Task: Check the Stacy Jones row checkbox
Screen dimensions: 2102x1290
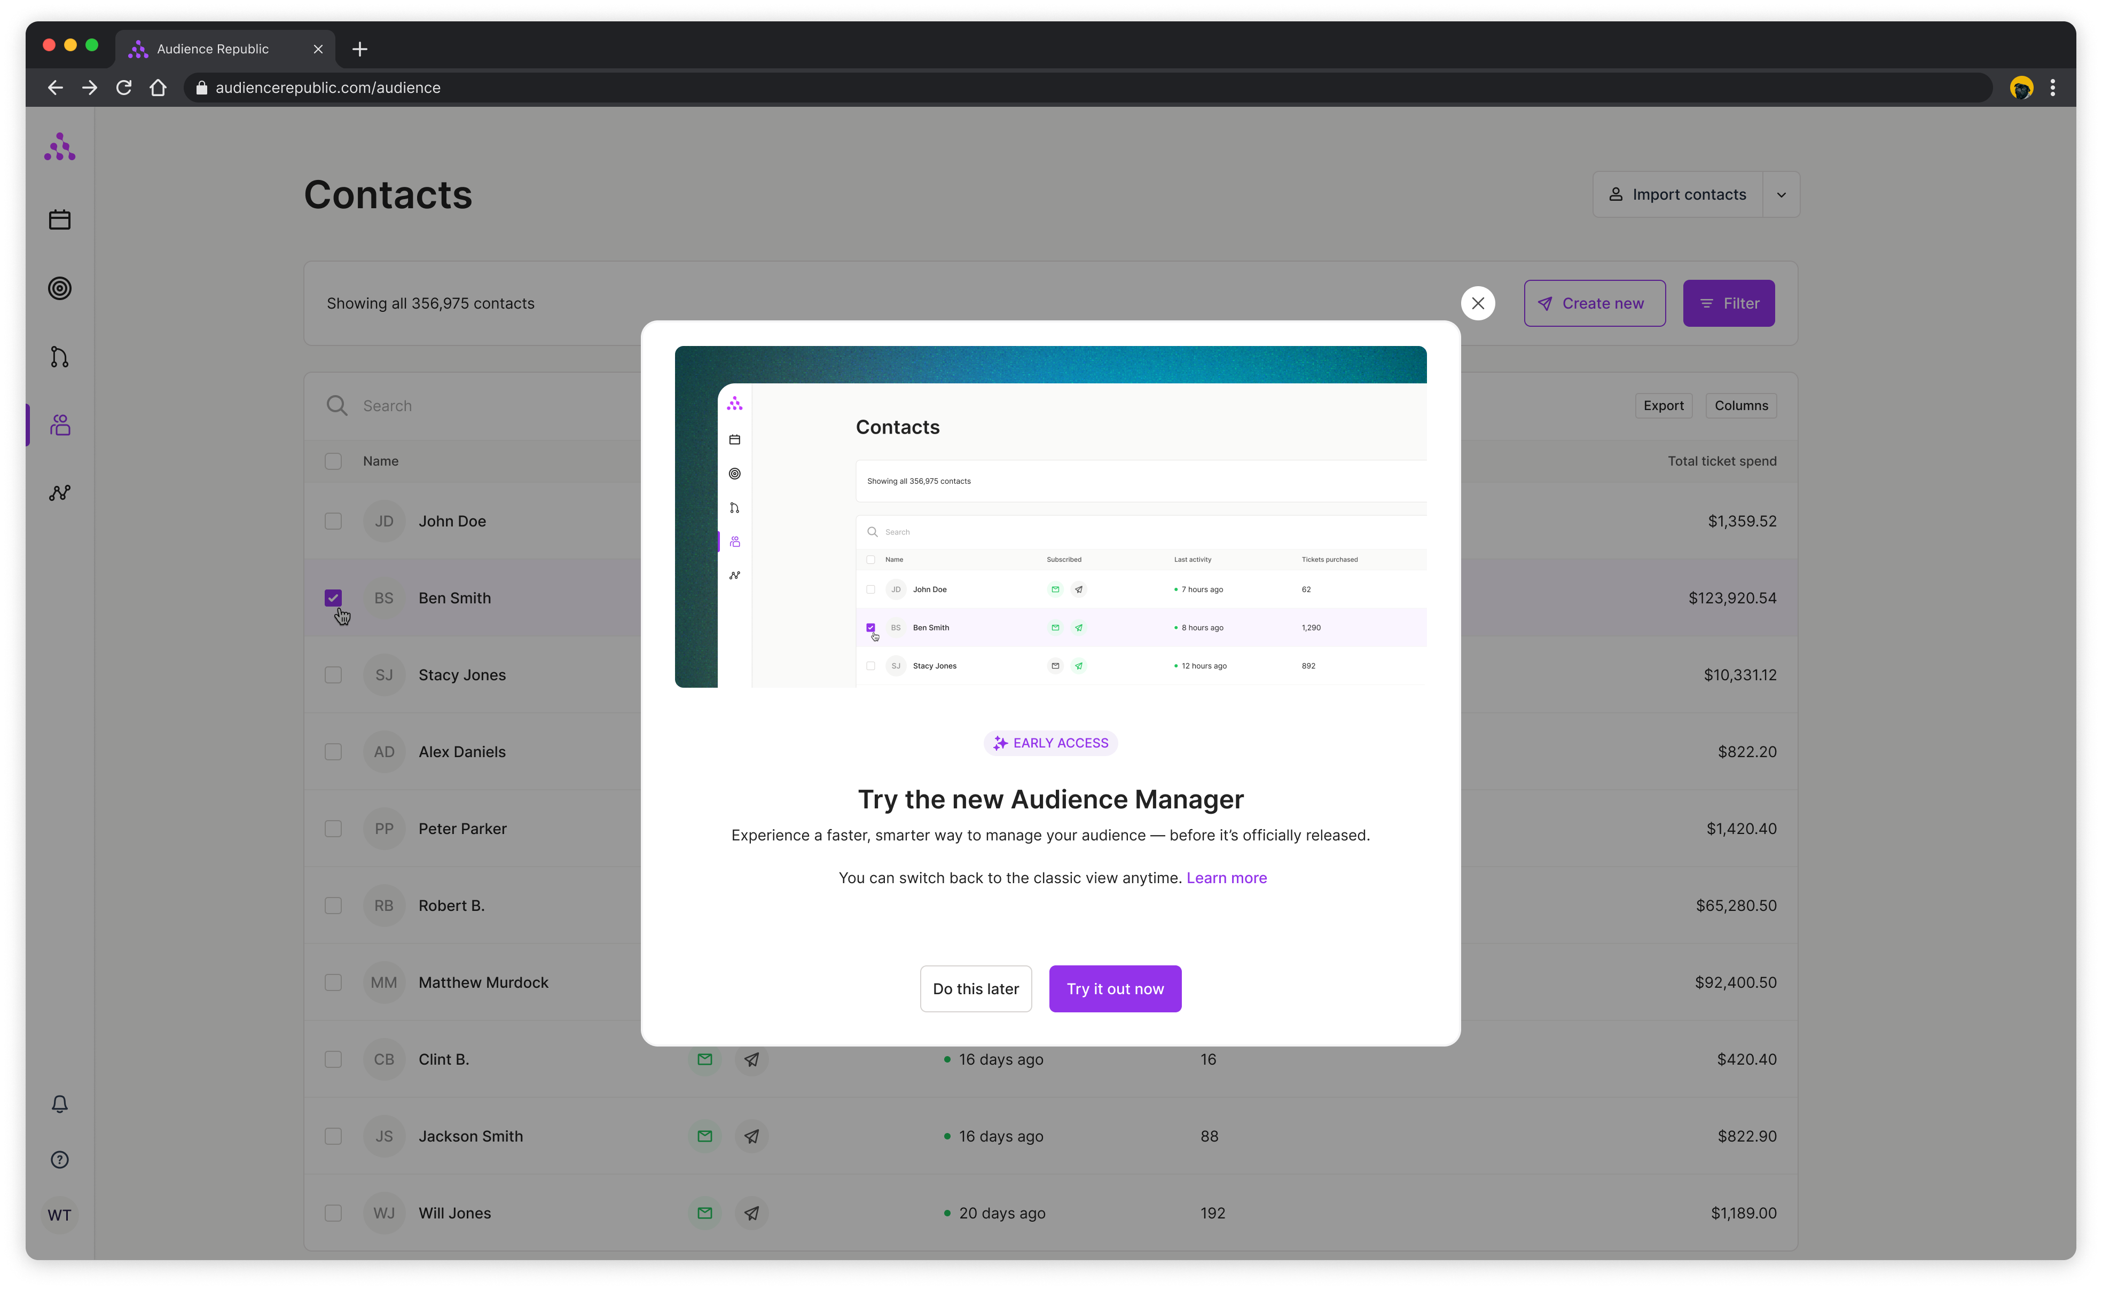Action: [x=334, y=675]
